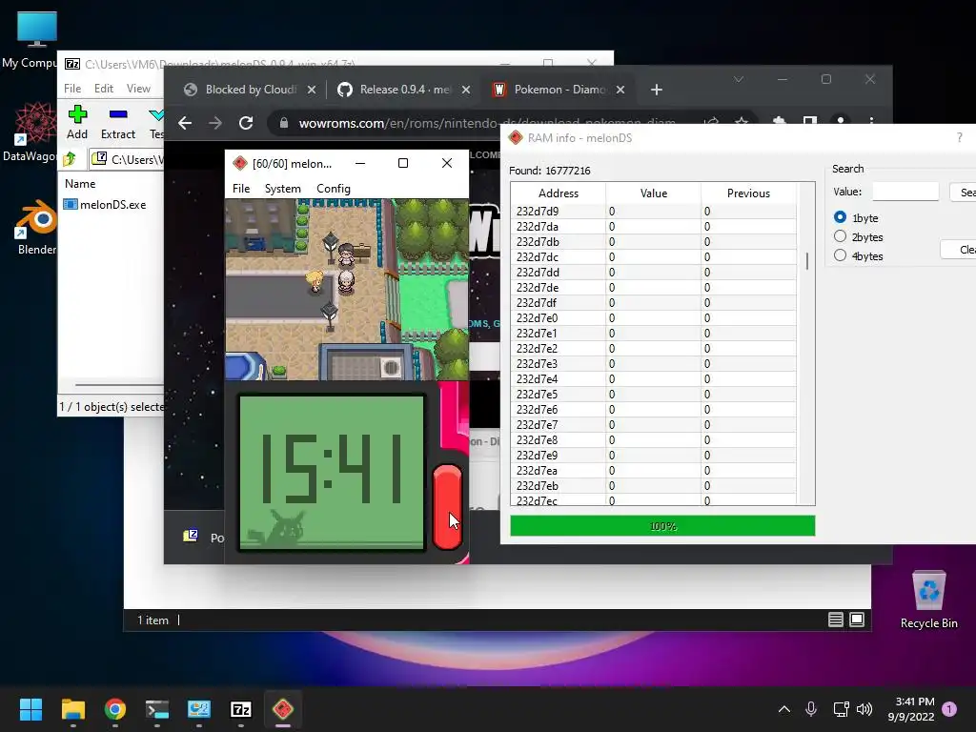Click the green 100% progress bar
976x732 pixels.
coord(662,526)
